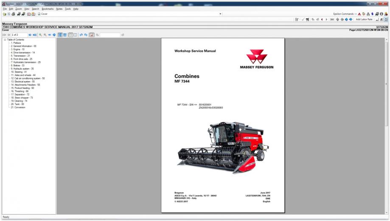Screen dimensions: 390x221
Task: Toggle the two-page layout button
Action: click(76, 35)
